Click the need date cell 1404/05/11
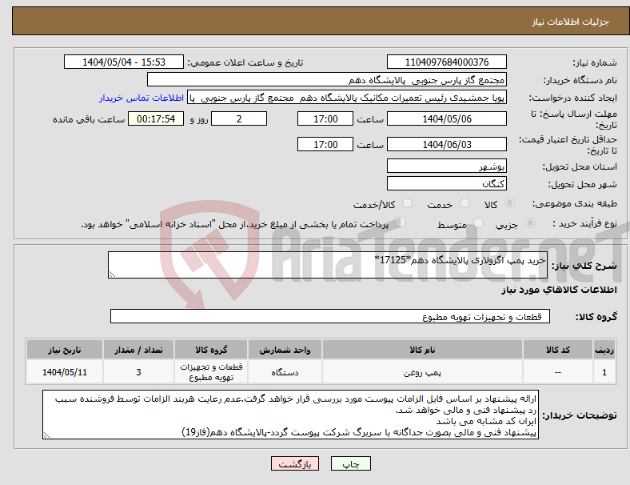The width and height of the screenshot is (630, 485). (65, 372)
